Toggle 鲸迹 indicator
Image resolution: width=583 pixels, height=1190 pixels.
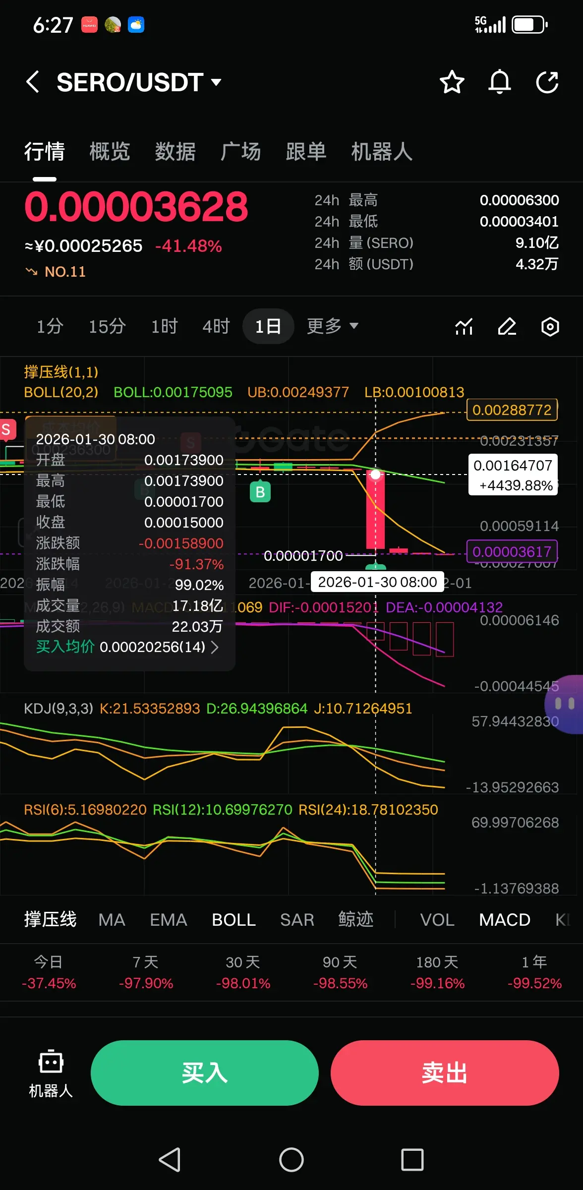(x=356, y=919)
